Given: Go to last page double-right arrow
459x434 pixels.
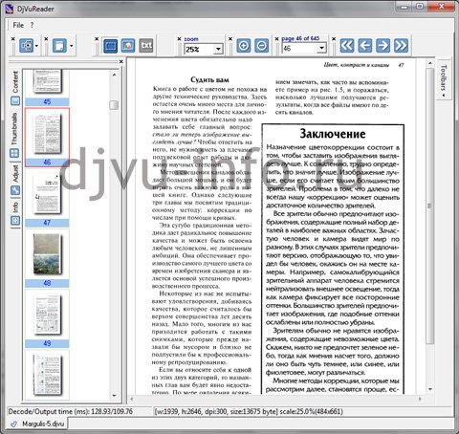Looking at the screenshot, I should [401, 45].
